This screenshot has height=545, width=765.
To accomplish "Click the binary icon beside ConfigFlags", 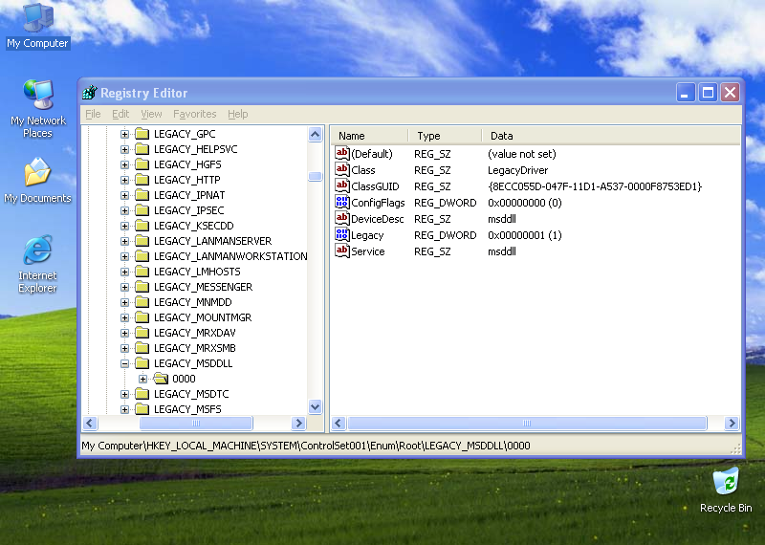I will pyautogui.click(x=342, y=202).
